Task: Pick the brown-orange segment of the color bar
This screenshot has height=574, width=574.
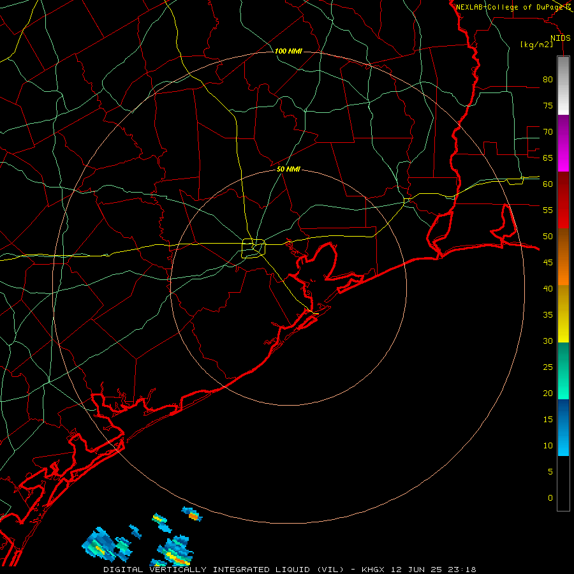Action: click(563, 256)
